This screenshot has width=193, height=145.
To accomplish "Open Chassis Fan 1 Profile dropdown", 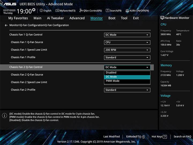I will (x=127, y=57).
